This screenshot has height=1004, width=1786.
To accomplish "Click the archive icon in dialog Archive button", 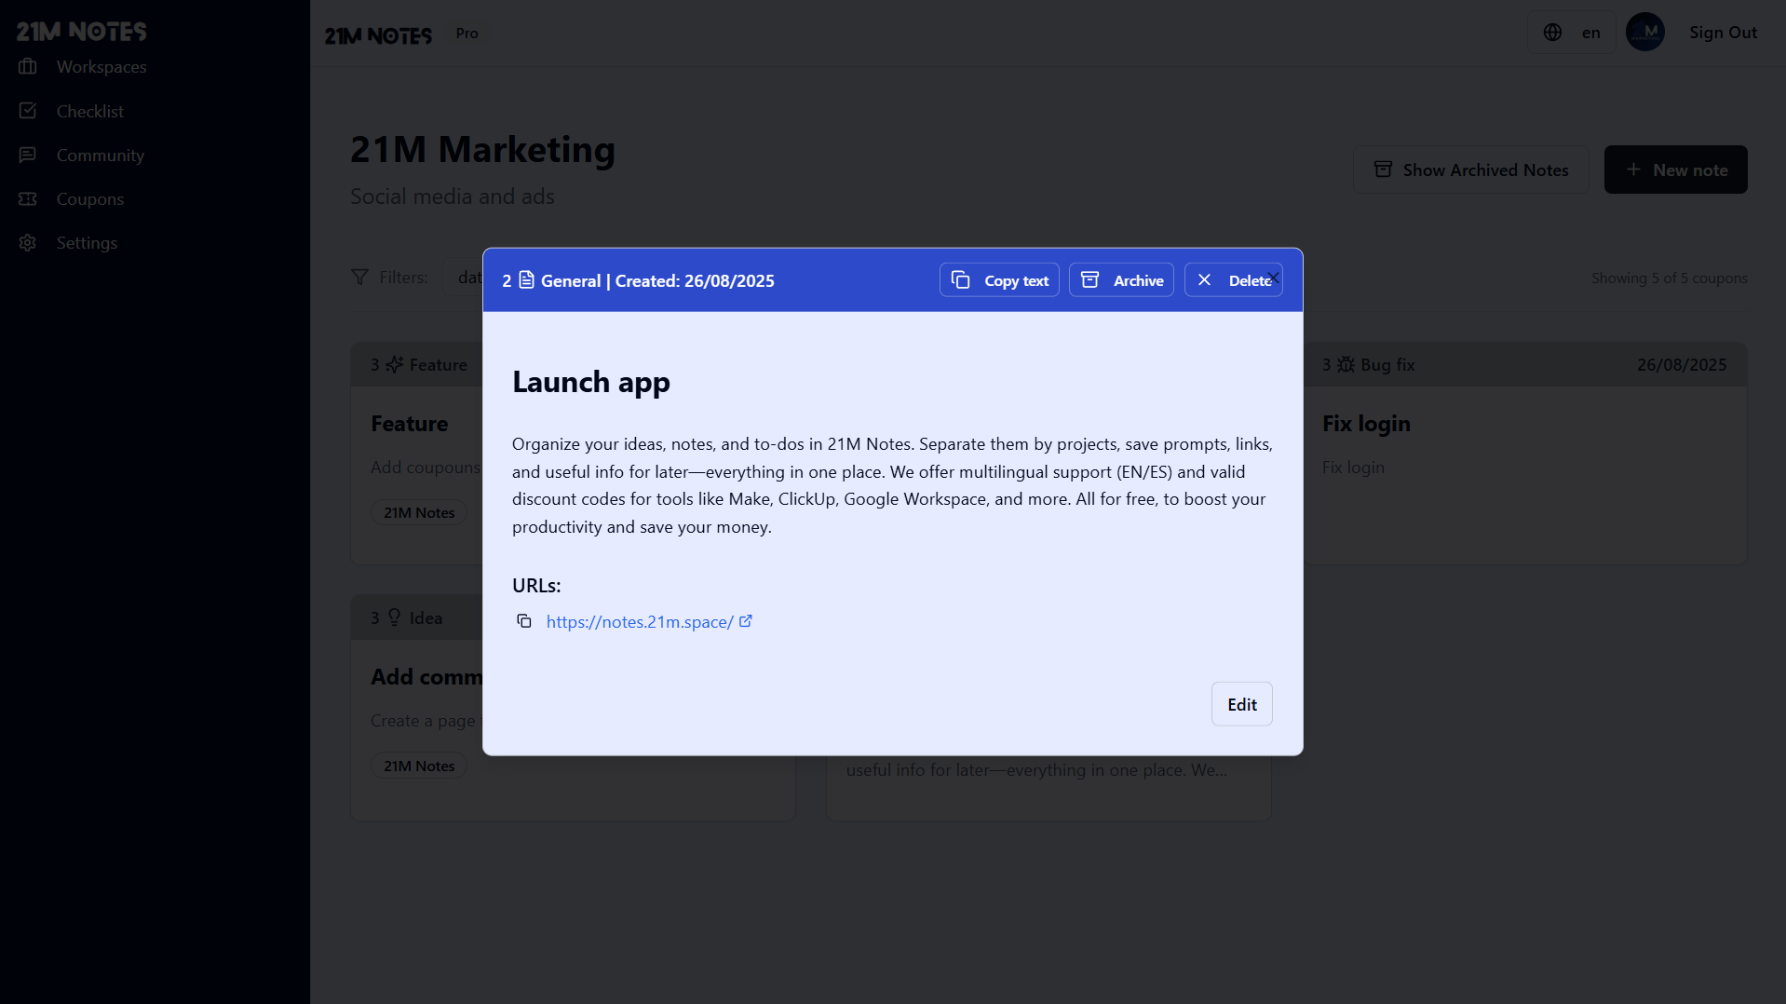I will tap(1089, 279).
